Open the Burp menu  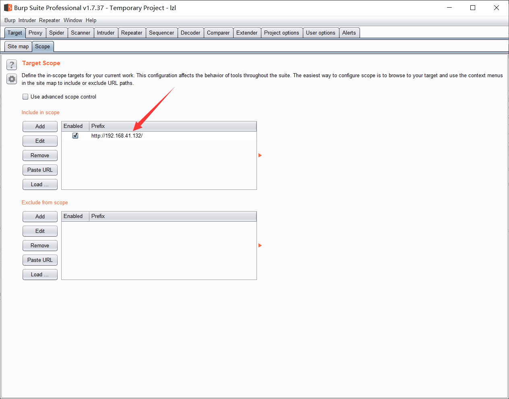coord(10,20)
